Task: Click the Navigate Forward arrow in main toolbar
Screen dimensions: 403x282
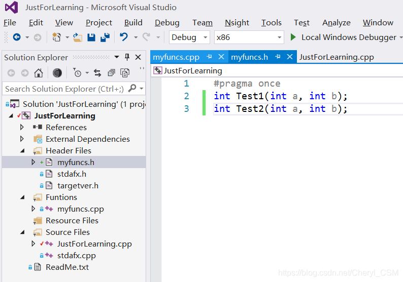Action: [x=38, y=37]
